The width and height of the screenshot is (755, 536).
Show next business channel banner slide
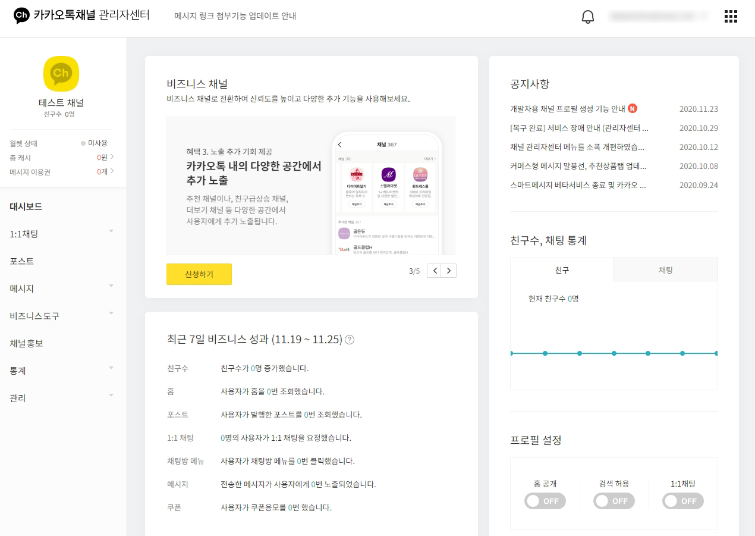[x=449, y=271]
